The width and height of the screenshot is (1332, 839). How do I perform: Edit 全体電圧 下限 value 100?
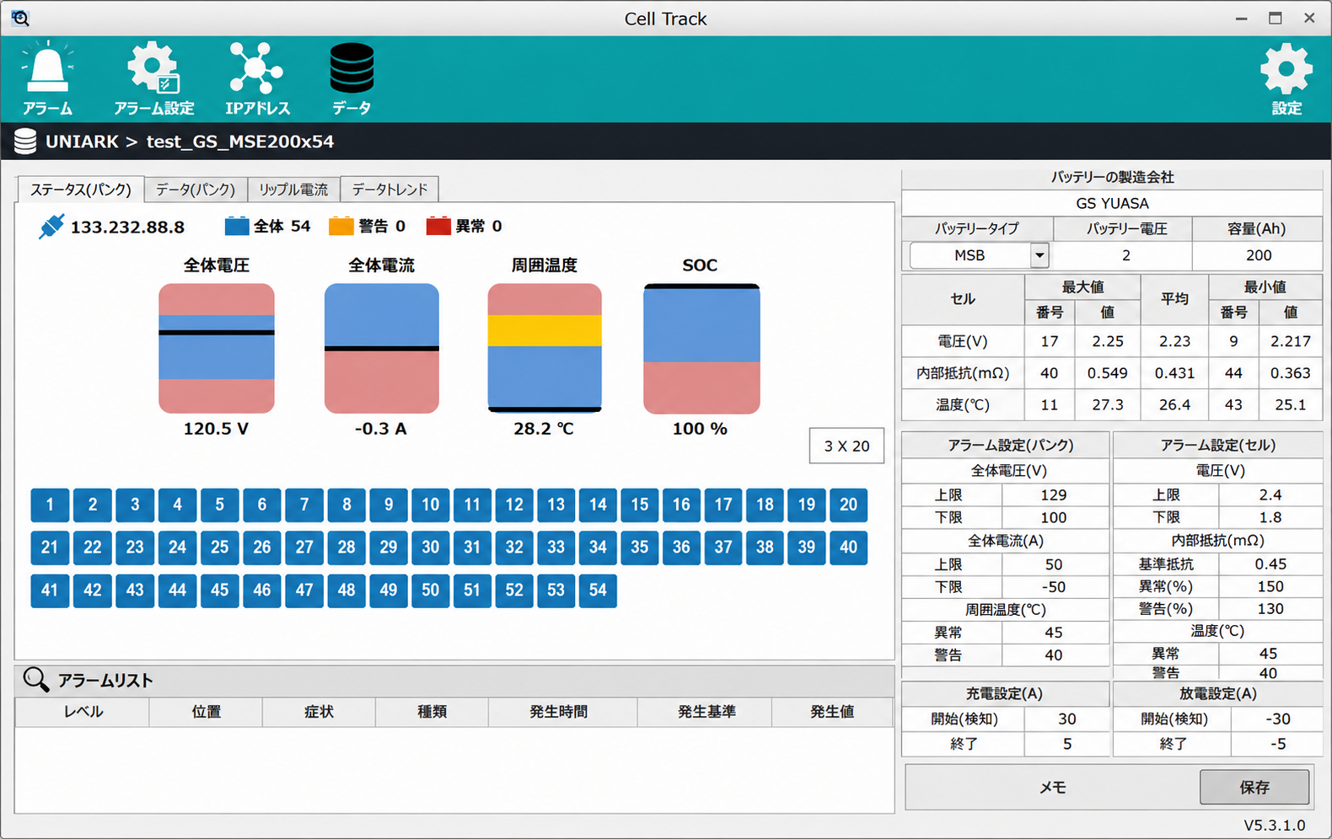[1054, 517]
